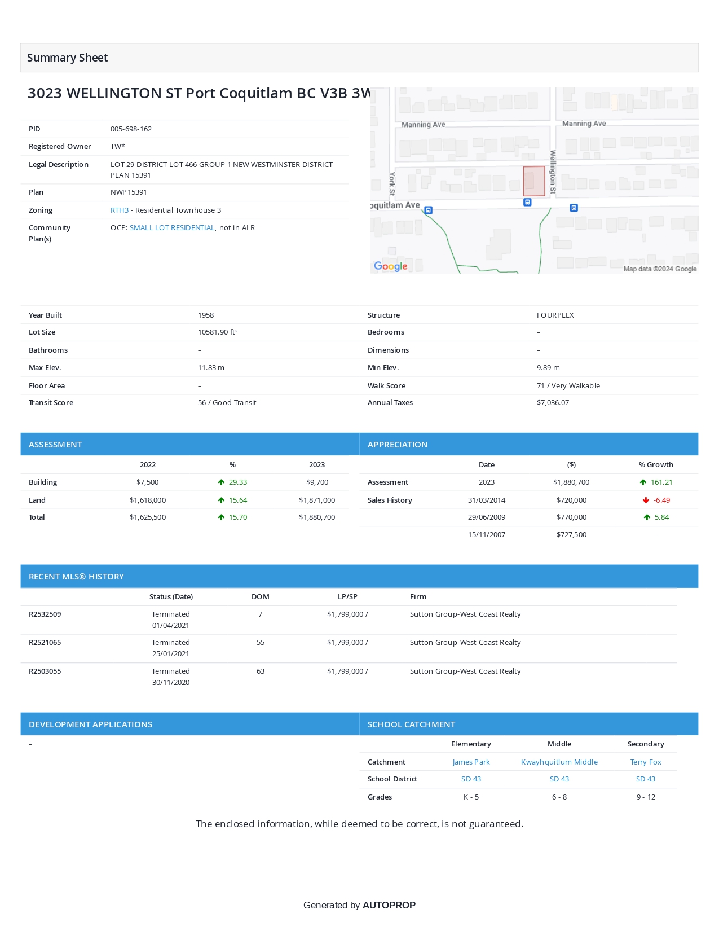Image resolution: width=719 pixels, height=931 pixels.
Task: Click the Map data ©2024 Google attribution
Action: coord(660,269)
